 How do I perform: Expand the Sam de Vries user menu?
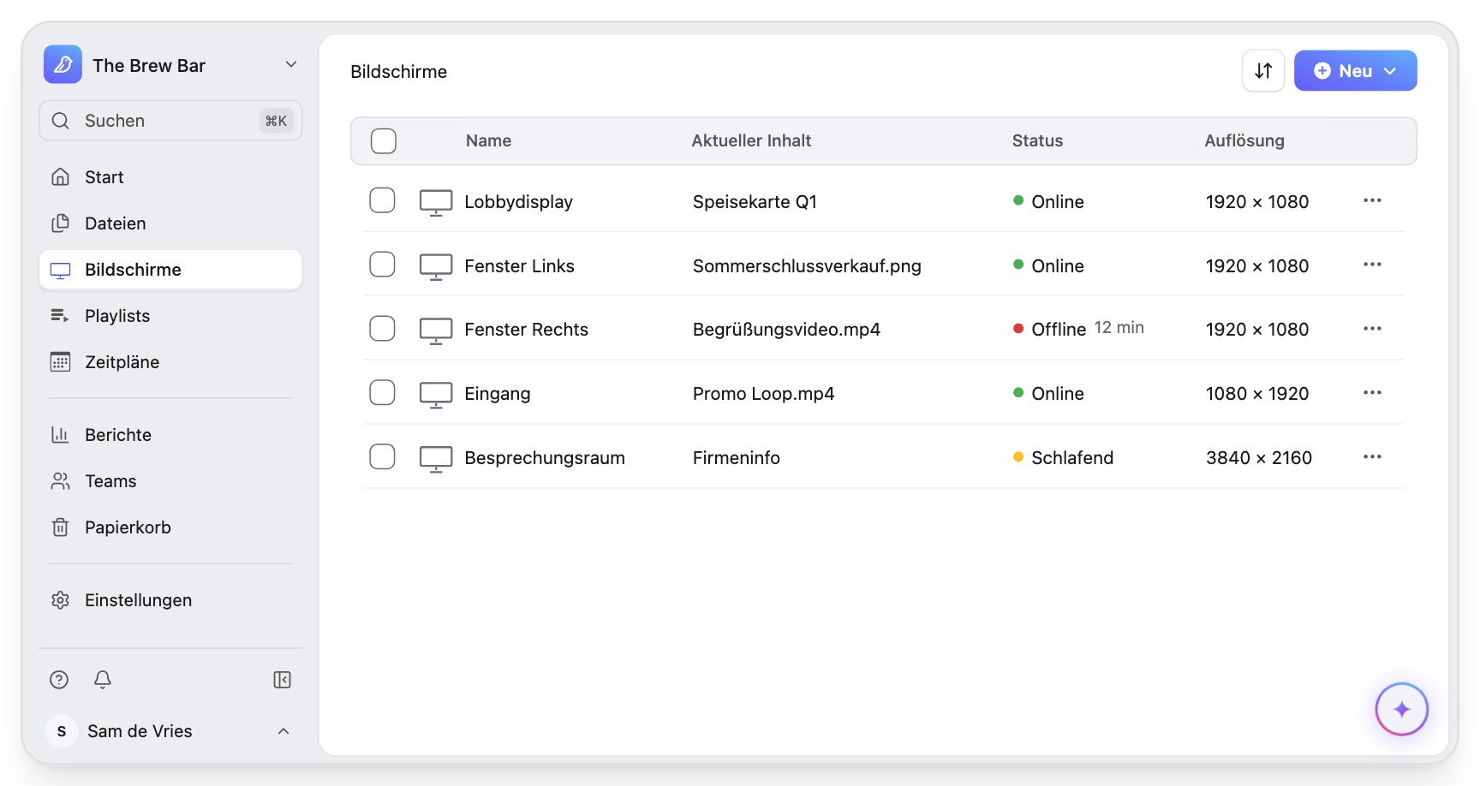[x=283, y=731]
